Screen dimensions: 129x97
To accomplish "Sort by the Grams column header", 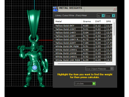I will tap(88, 21).
